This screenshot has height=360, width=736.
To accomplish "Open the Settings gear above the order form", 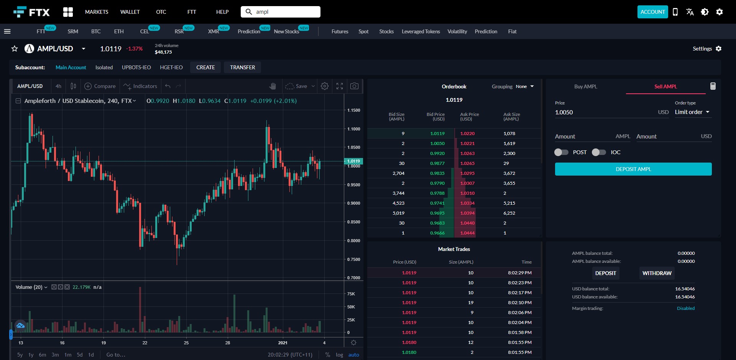I will [x=719, y=49].
